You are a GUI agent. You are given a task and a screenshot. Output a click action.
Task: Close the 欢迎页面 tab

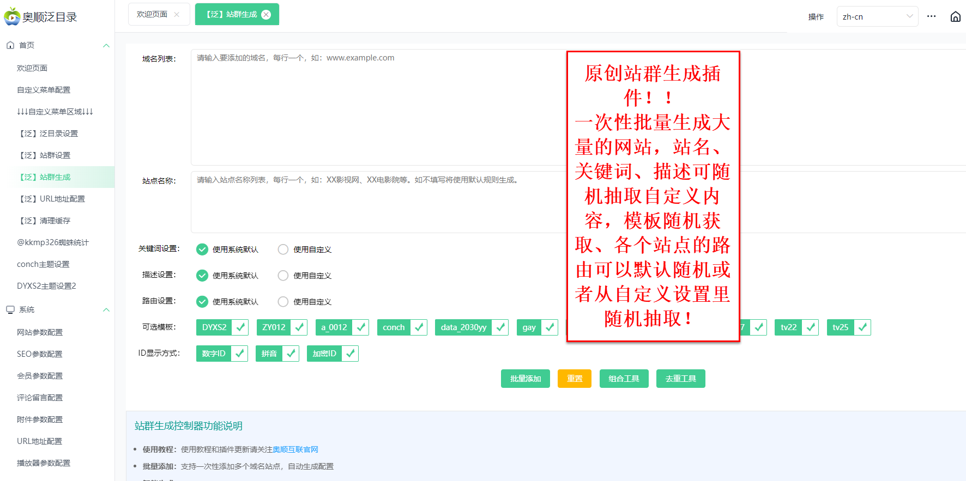(177, 15)
